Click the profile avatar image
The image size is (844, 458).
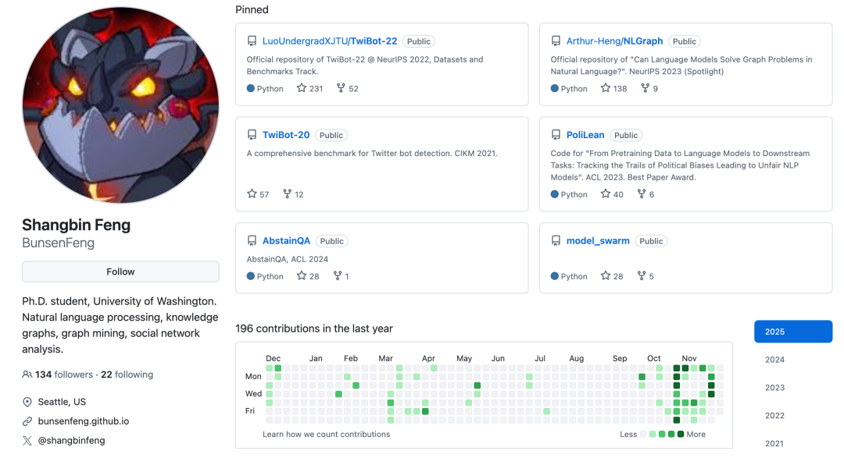tap(120, 105)
